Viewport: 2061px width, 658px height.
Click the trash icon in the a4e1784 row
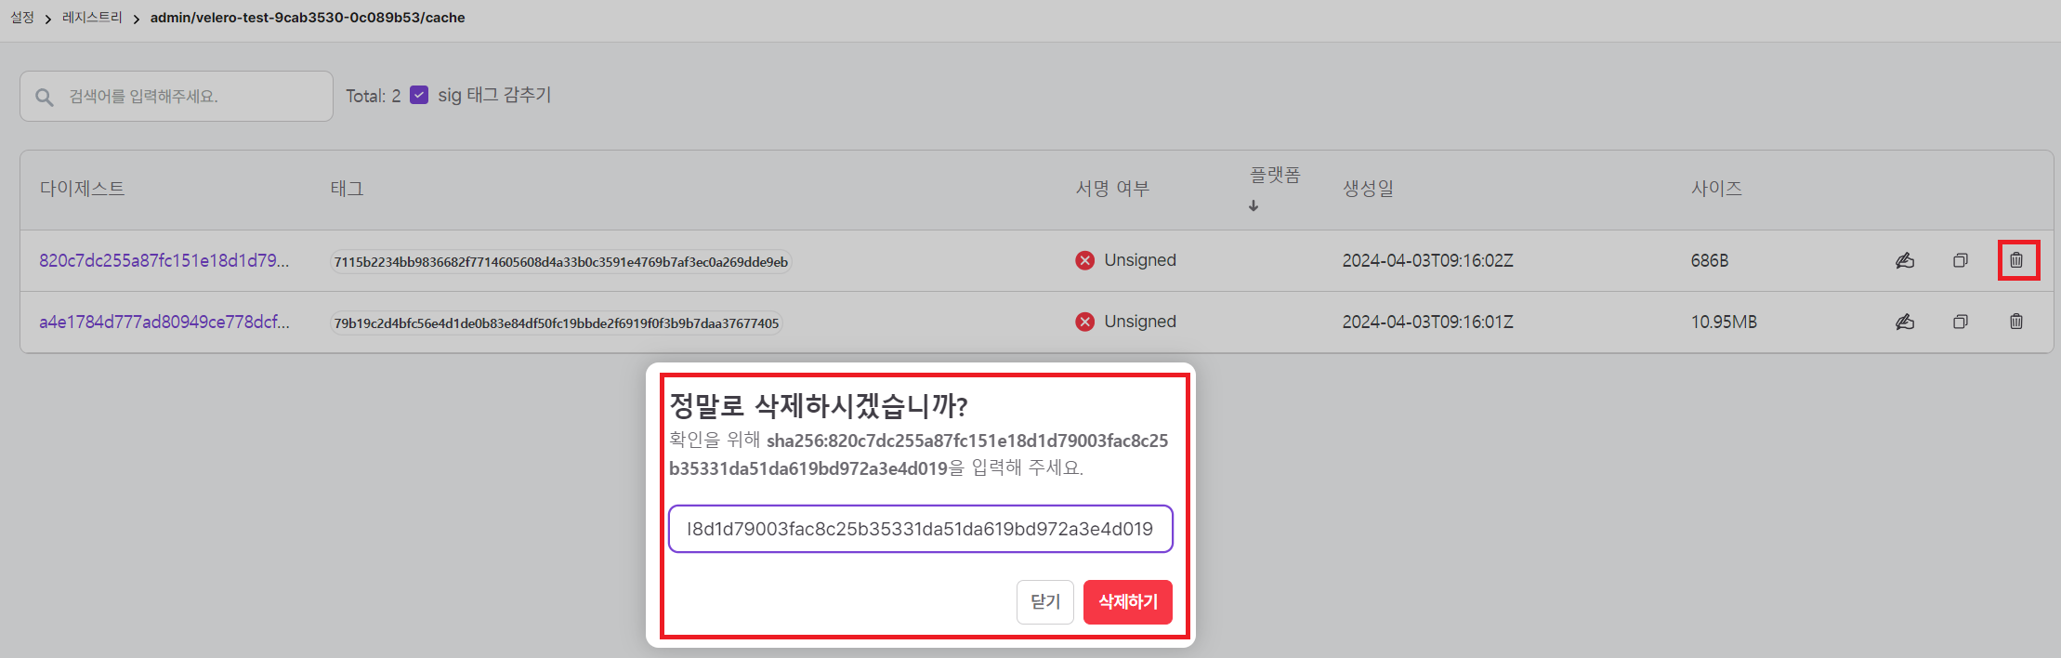2016,322
